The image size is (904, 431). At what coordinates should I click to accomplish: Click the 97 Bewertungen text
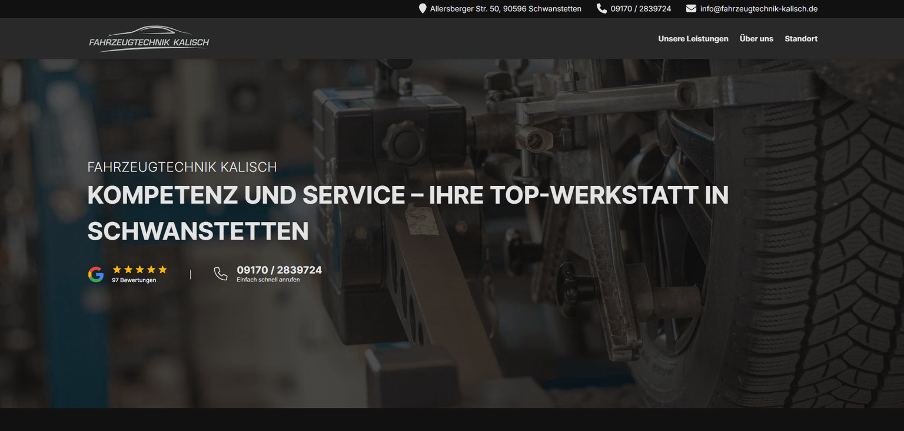tap(134, 280)
